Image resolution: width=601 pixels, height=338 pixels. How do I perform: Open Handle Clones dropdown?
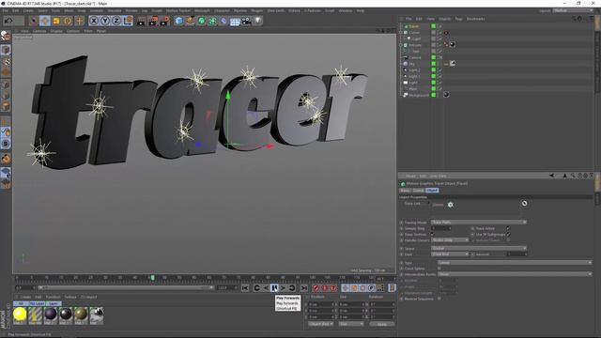click(x=450, y=240)
